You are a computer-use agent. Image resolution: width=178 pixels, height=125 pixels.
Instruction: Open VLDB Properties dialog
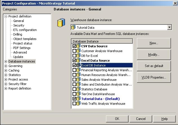pyautogui.click(x=154, y=77)
